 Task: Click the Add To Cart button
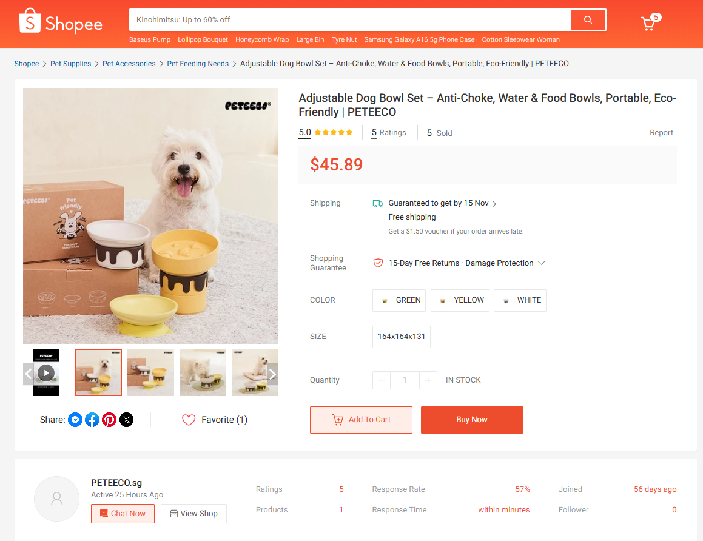click(361, 420)
